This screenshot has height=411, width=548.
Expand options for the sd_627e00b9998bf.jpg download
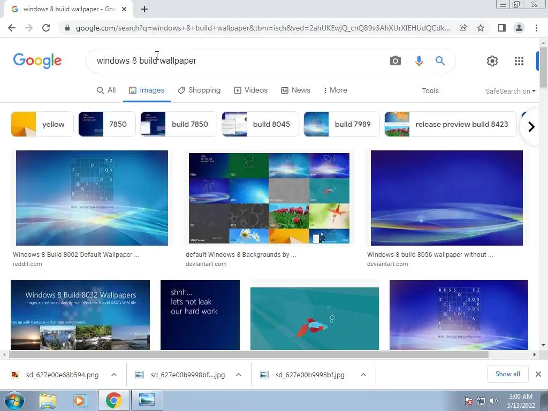[x=363, y=375]
